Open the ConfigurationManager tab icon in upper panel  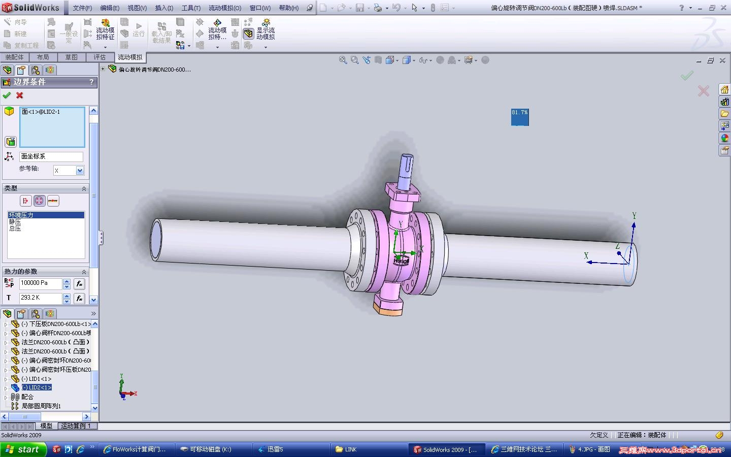click(36, 70)
